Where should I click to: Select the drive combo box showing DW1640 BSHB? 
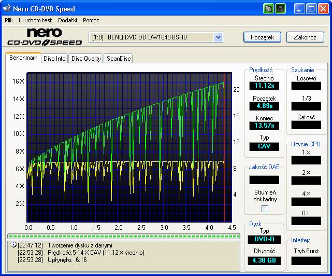(x=155, y=37)
